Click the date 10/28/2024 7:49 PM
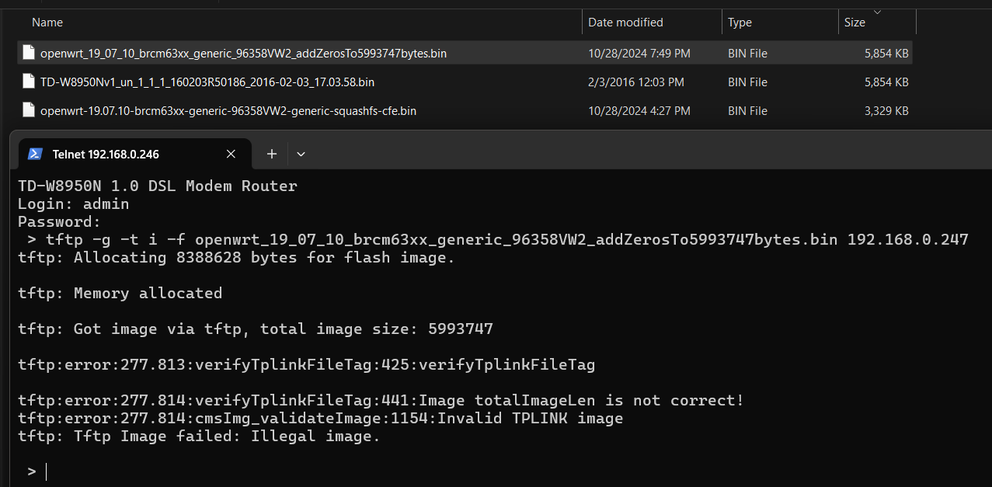This screenshot has height=487, width=992. coord(639,54)
